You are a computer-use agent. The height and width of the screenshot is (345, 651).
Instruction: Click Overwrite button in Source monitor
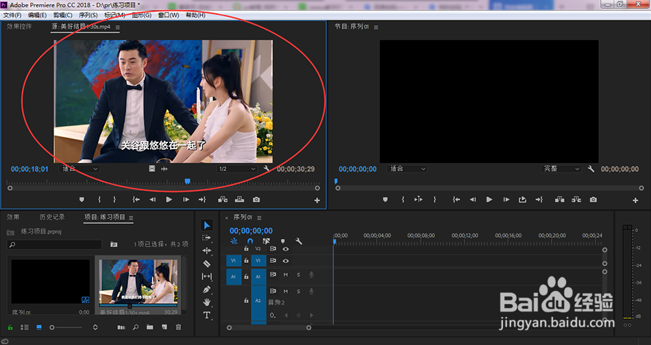(240, 199)
